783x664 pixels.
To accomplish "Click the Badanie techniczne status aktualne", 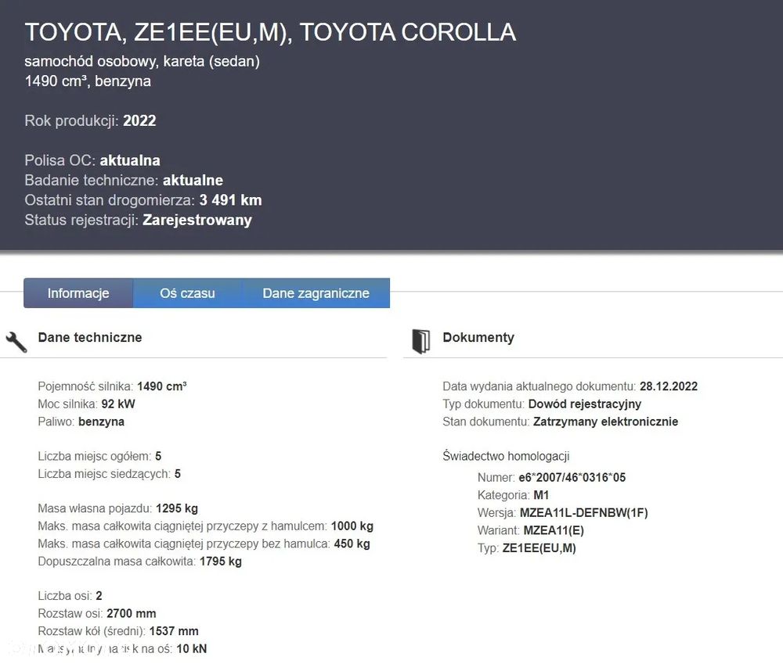I will [193, 181].
